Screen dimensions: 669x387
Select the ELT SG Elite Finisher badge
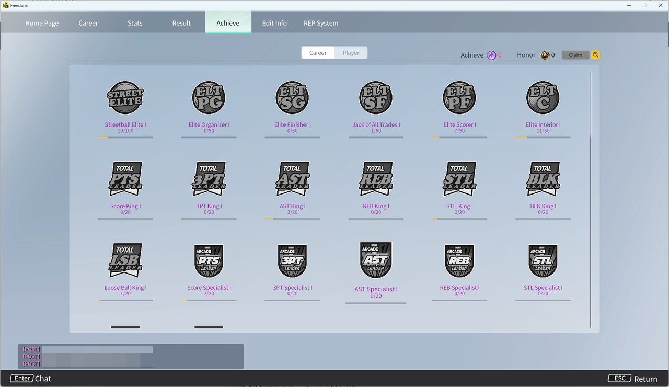coord(292,98)
